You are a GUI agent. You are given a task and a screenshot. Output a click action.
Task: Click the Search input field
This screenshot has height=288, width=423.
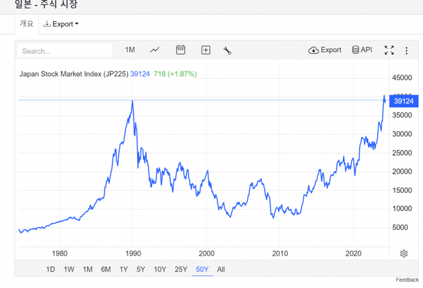pos(65,51)
